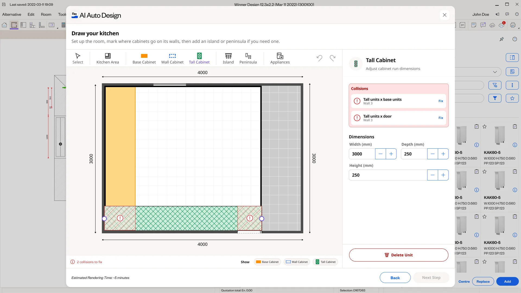
Task: Go Back to the previous step
Action: pyautogui.click(x=395, y=278)
